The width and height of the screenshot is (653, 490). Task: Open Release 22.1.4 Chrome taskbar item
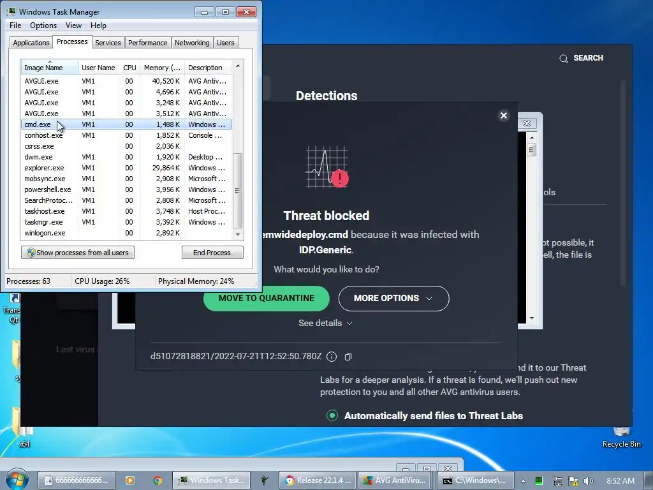point(318,480)
